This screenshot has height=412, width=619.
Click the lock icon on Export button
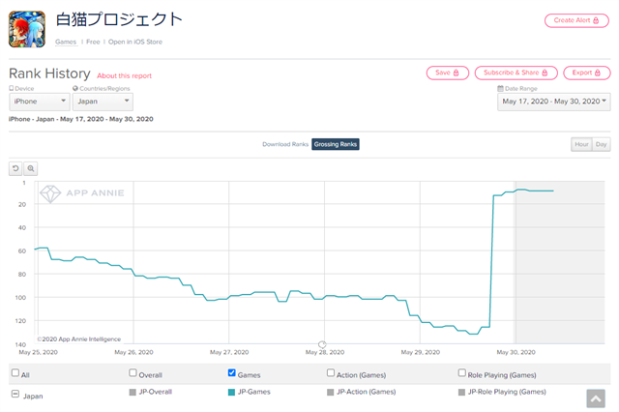[x=598, y=73]
